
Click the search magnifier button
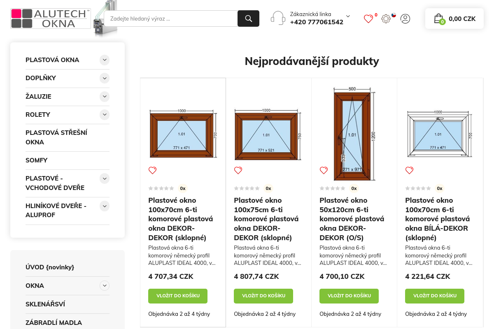click(x=248, y=19)
